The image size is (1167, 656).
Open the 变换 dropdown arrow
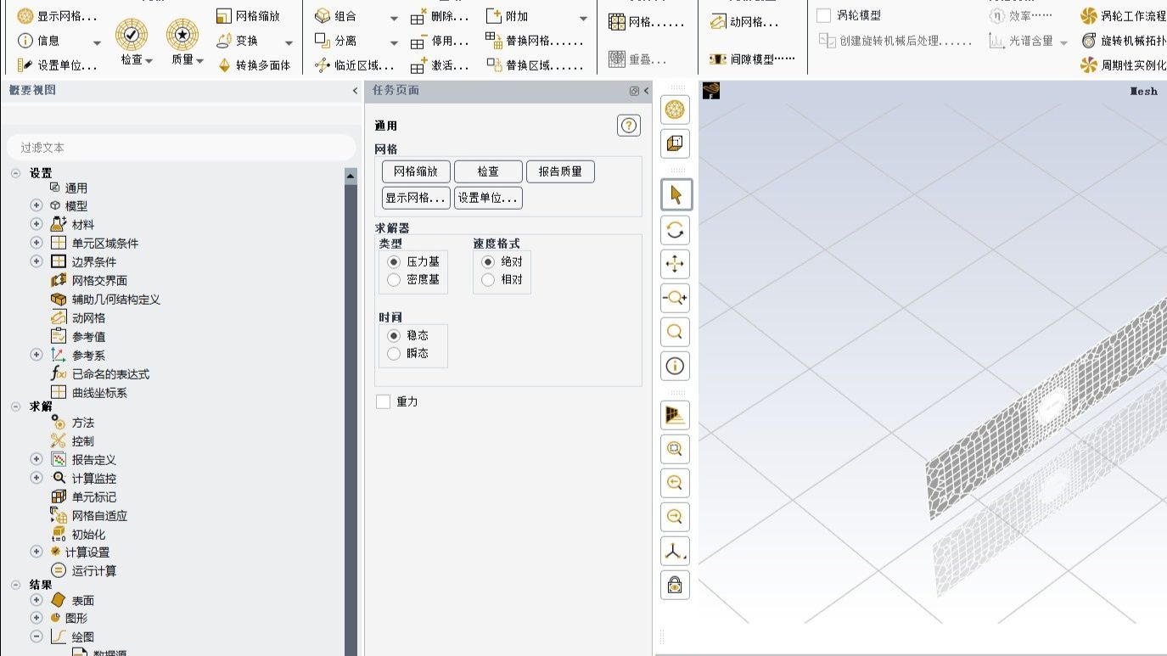tap(289, 42)
